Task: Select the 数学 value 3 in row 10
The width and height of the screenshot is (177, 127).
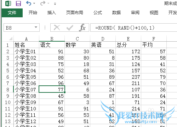Action: click(77, 102)
